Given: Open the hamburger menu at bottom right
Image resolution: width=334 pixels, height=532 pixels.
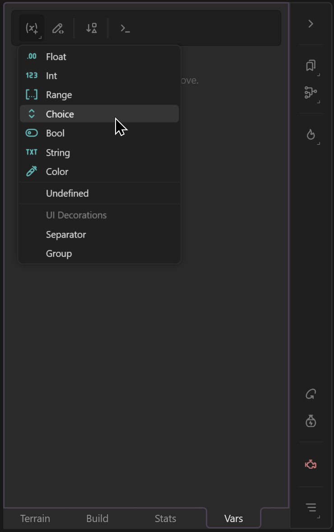Looking at the screenshot, I should 311,508.
